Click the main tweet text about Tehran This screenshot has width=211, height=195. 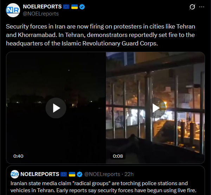[101, 35]
